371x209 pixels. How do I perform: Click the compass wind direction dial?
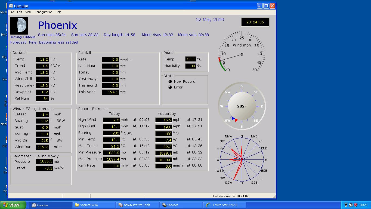tap(242, 106)
